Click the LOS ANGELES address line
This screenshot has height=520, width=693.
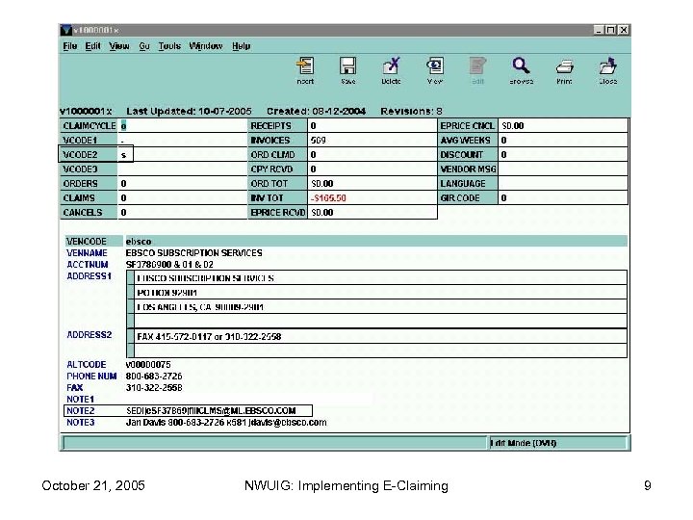(x=380, y=307)
